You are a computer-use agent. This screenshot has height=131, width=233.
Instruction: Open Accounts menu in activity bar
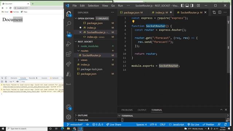click(x=69, y=107)
